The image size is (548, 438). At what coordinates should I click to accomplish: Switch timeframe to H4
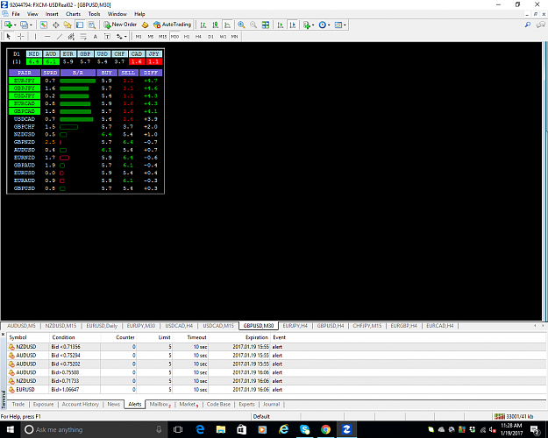coord(198,36)
